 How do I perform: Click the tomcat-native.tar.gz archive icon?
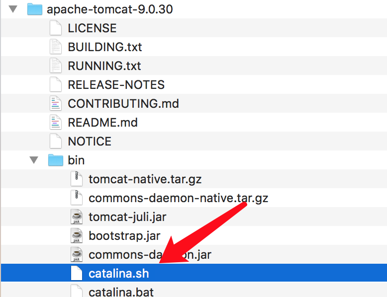click(x=77, y=179)
